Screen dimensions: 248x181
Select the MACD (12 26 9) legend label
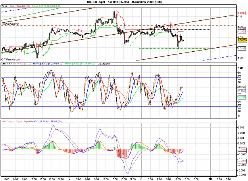coord(40,122)
